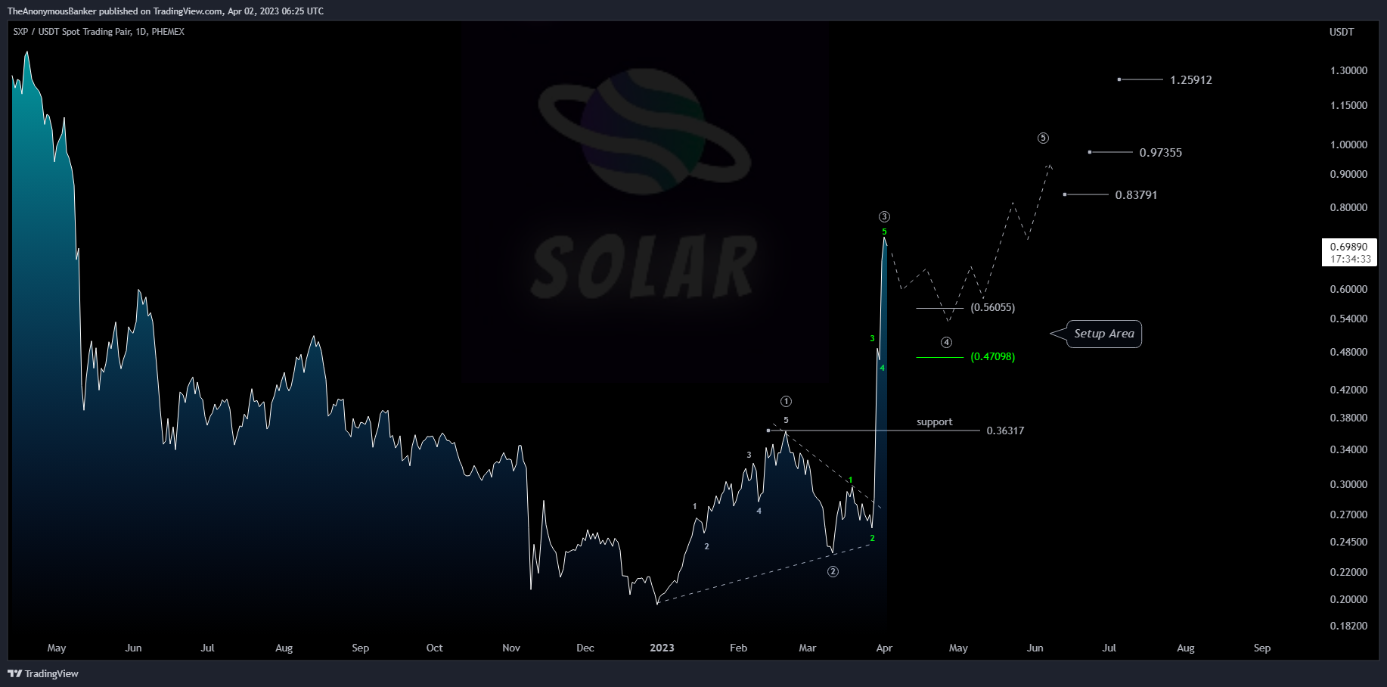The width and height of the screenshot is (1387, 687).
Task: Click the 'Setup Area' callout label
Action: 1104,334
